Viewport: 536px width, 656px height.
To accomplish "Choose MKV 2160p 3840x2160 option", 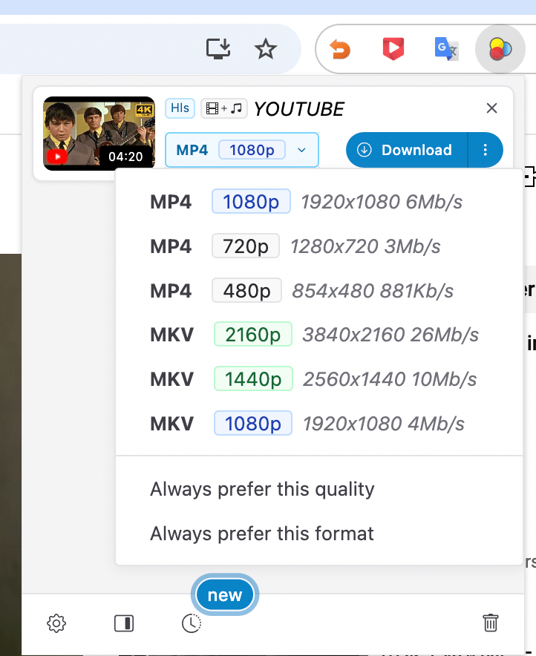I will 314,335.
